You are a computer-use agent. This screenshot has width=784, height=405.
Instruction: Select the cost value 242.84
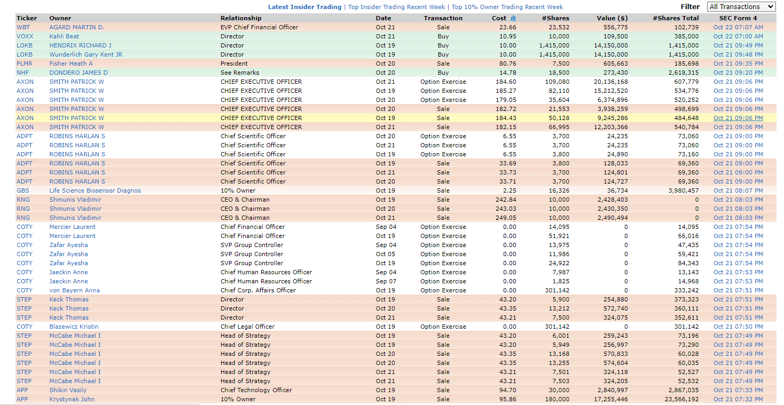pyautogui.click(x=507, y=200)
